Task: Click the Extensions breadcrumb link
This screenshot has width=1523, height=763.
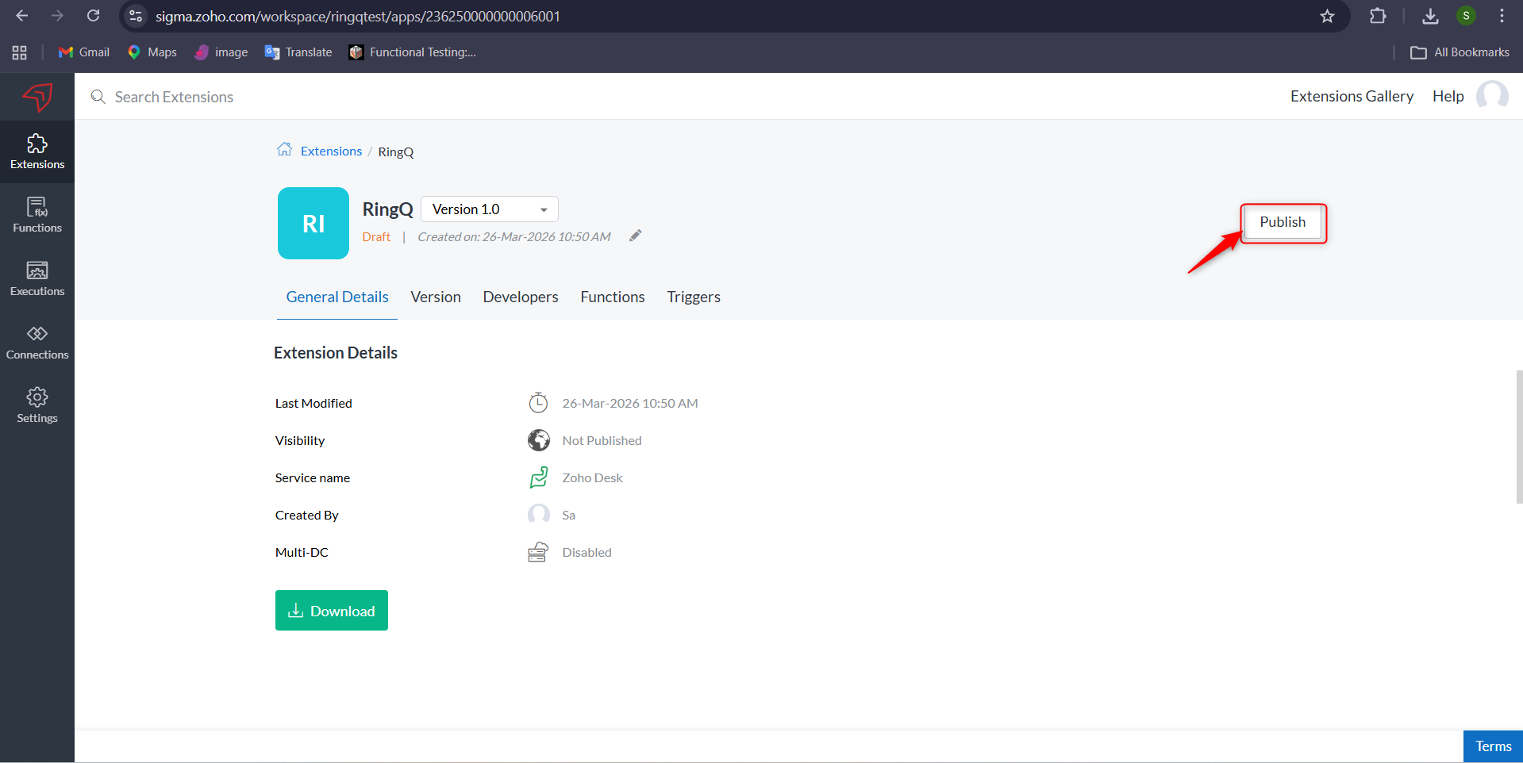Action: [x=331, y=151]
